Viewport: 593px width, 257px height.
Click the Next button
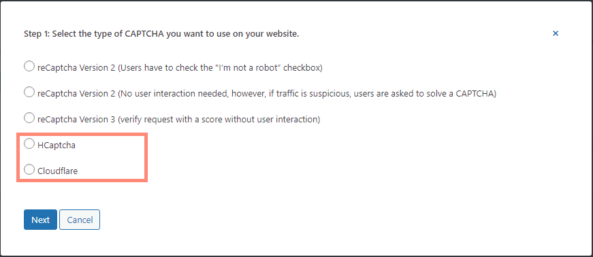[40, 220]
